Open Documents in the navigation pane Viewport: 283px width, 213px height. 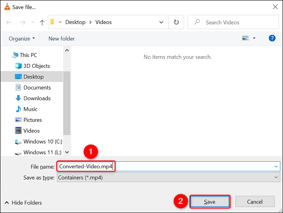(x=37, y=87)
